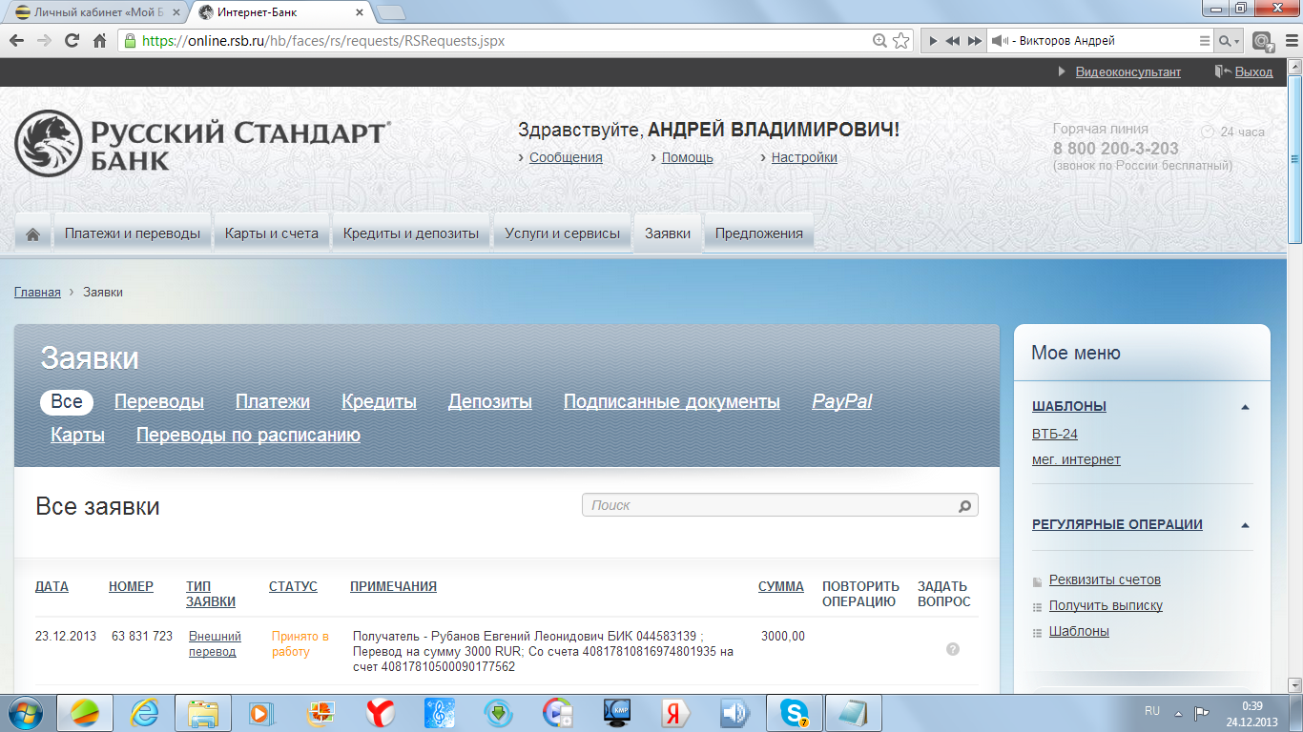Open the playlist lines icon in music bar
The image size is (1303, 732).
click(1204, 41)
